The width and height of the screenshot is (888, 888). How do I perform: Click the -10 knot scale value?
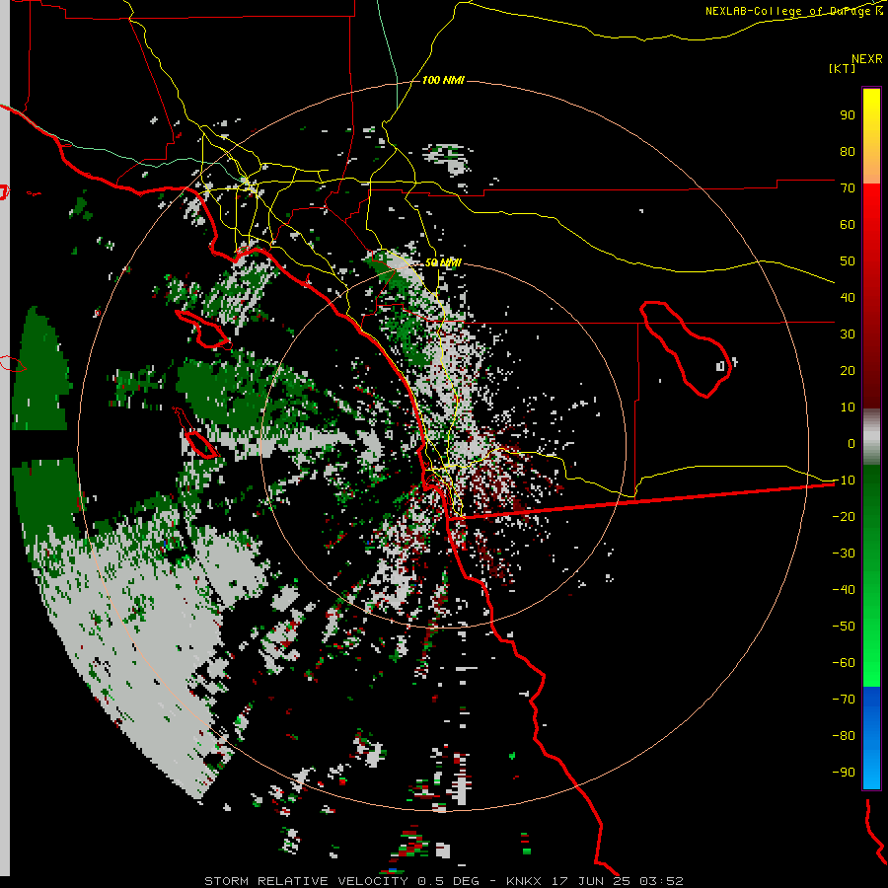(x=844, y=481)
